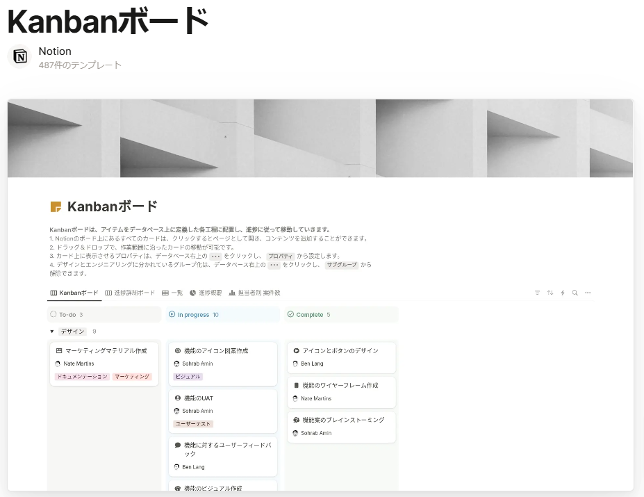Open the 担当者別 案件数 tab
The height and width of the screenshot is (497, 644).
click(x=255, y=293)
